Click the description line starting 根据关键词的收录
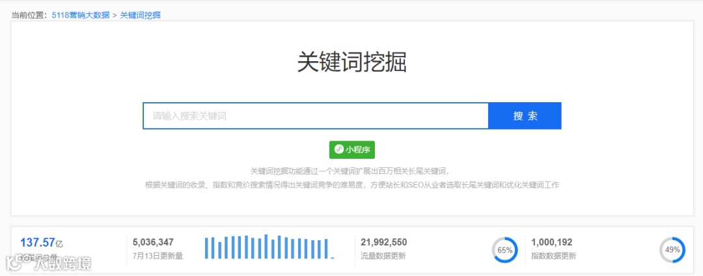 352,185
